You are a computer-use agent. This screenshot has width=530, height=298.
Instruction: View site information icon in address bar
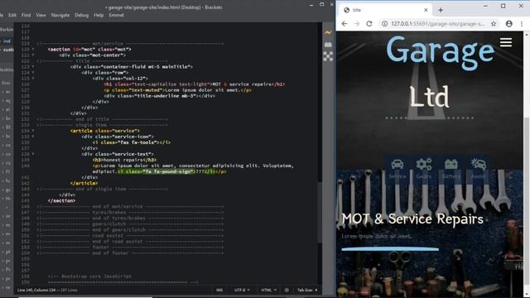pyautogui.click(x=384, y=24)
